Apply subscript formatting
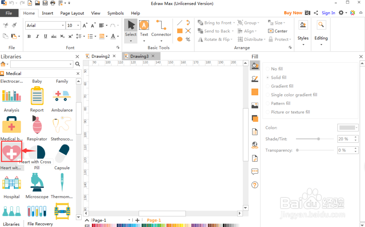 (62, 36)
